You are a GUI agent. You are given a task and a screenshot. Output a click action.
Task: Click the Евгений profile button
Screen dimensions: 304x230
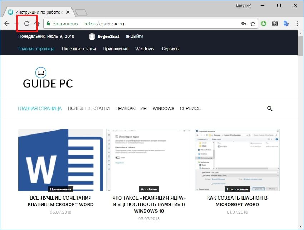[x=244, y=6]
